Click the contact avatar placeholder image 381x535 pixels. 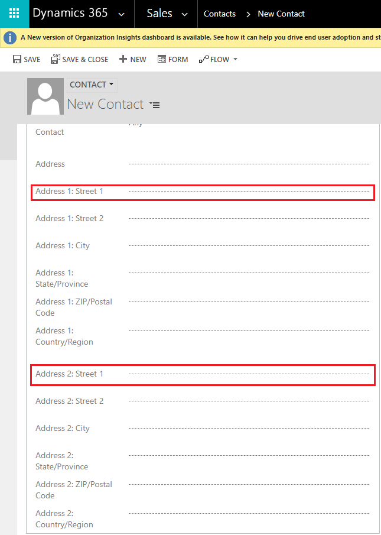pos(45,96)
